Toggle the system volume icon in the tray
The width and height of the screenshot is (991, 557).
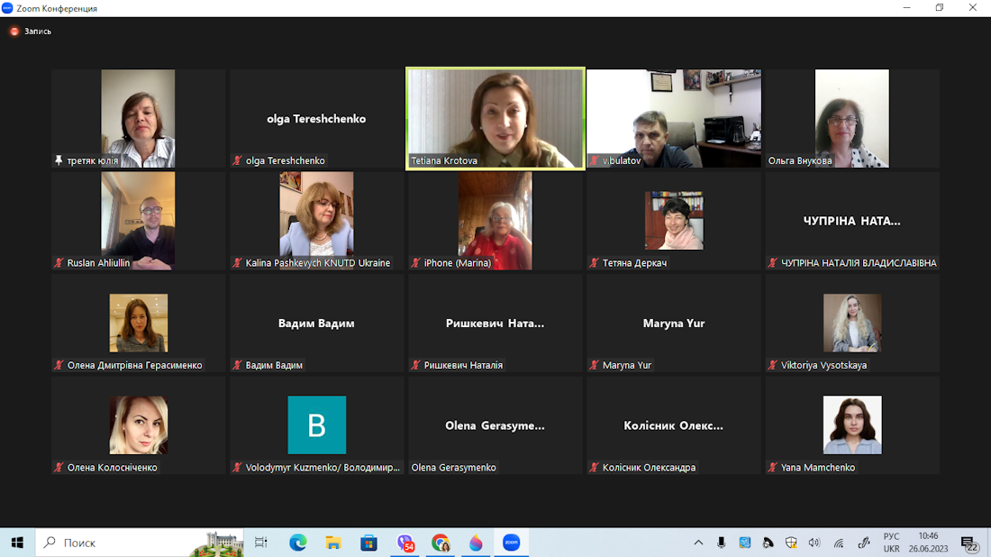(x=814, y=543)
